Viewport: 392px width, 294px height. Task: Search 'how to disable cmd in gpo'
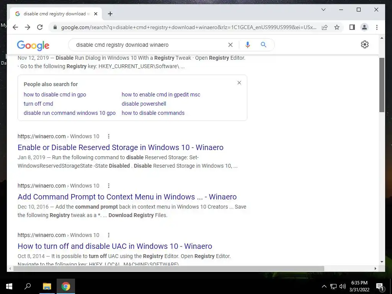pyautogui.click(x=55, y=95)
